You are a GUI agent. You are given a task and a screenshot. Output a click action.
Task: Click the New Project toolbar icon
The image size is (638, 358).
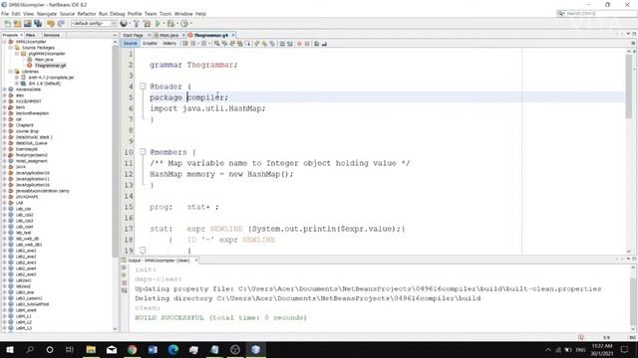(18, 24)
